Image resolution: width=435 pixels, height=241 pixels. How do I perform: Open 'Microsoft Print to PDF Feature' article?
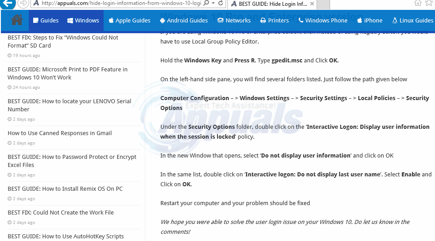coord(67,73)
